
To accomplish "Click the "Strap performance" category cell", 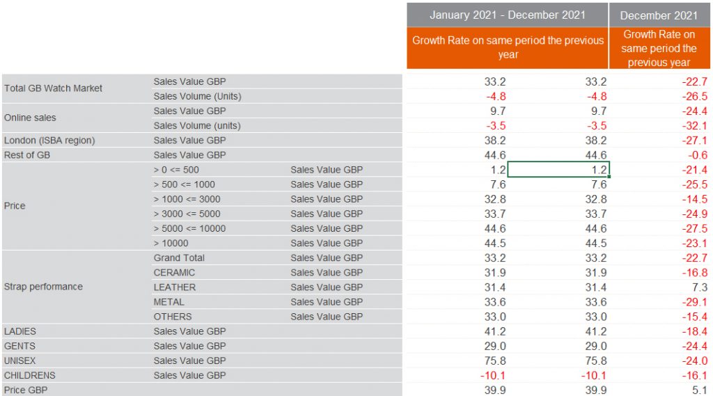I will coord(43,287).
